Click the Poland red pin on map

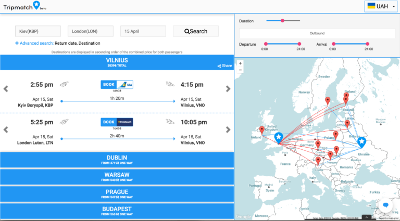[x=336, y=135]
